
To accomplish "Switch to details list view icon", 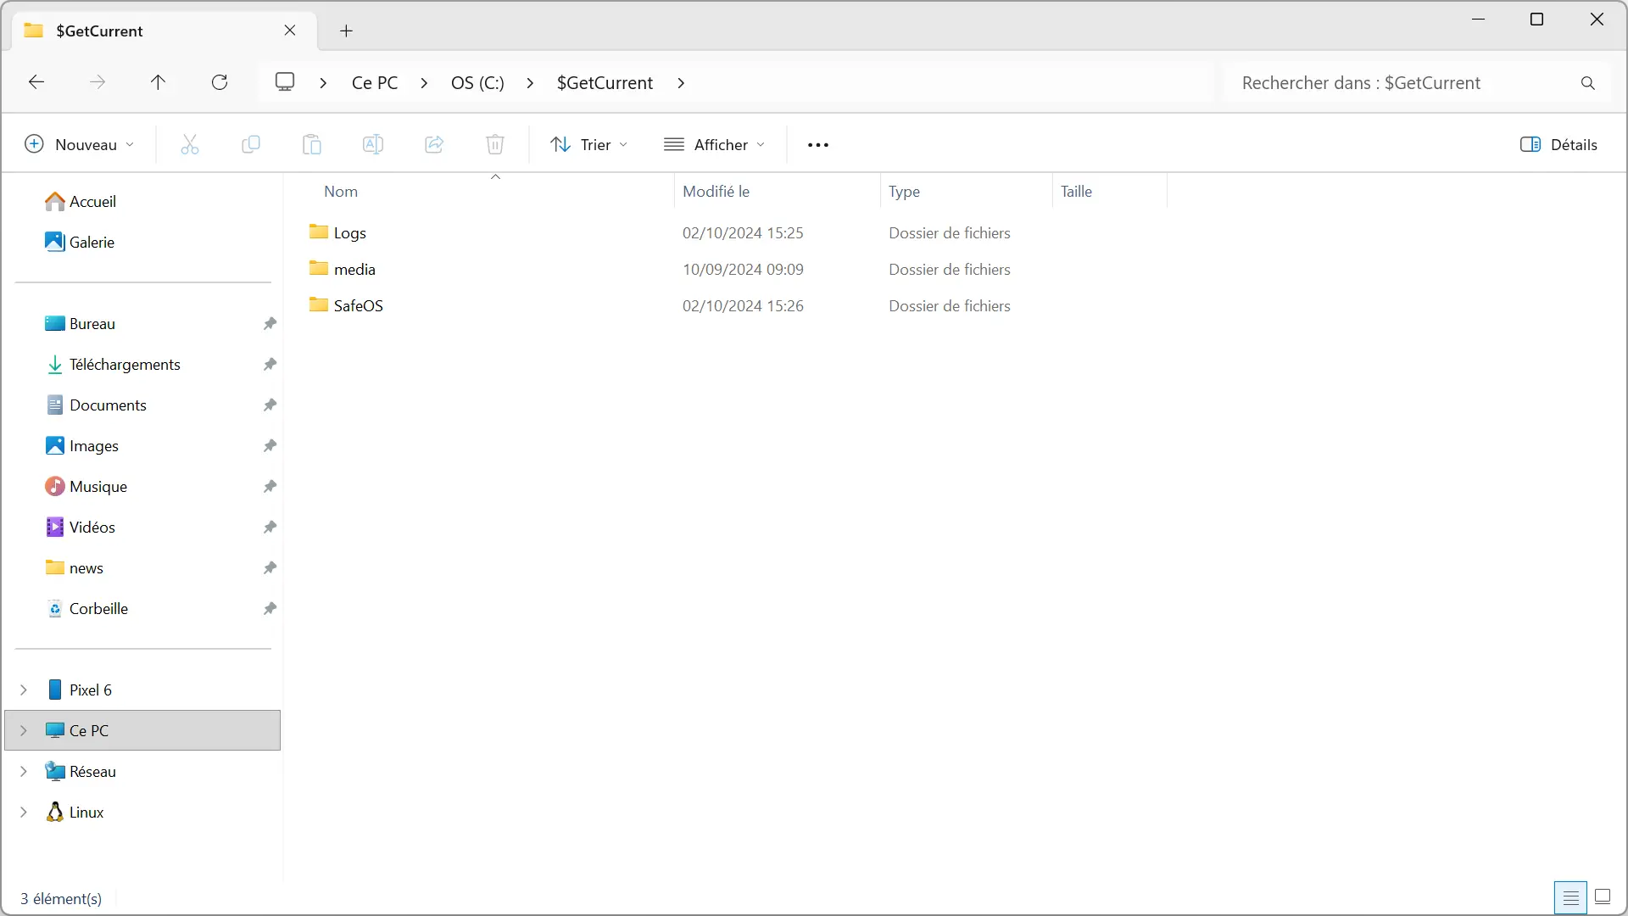I will pyautogui.click(x=1570, y=897).
